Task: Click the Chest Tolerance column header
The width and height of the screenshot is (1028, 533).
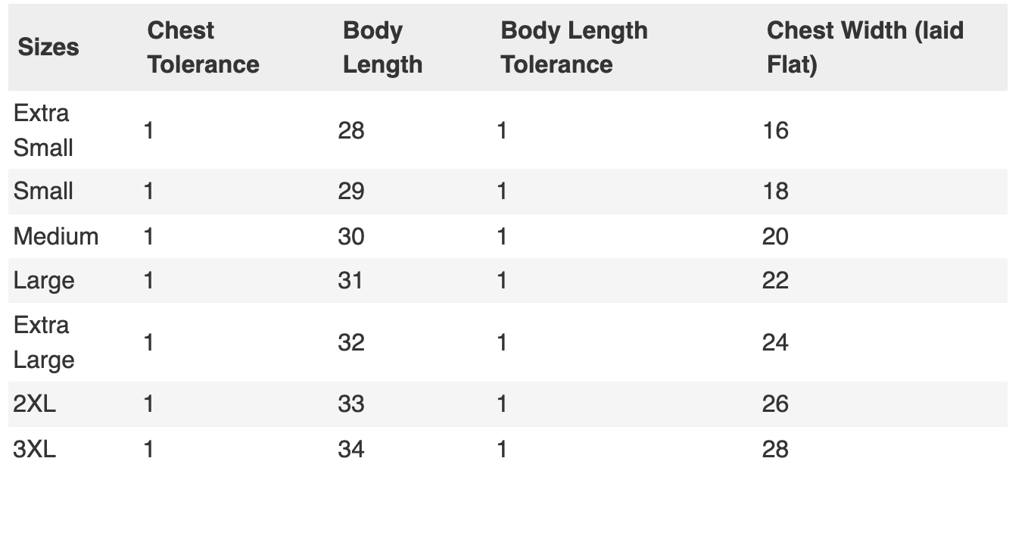Action: tap(203, 47)
